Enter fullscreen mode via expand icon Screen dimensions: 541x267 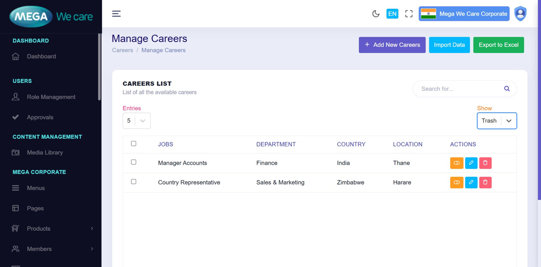coord(409,14)
